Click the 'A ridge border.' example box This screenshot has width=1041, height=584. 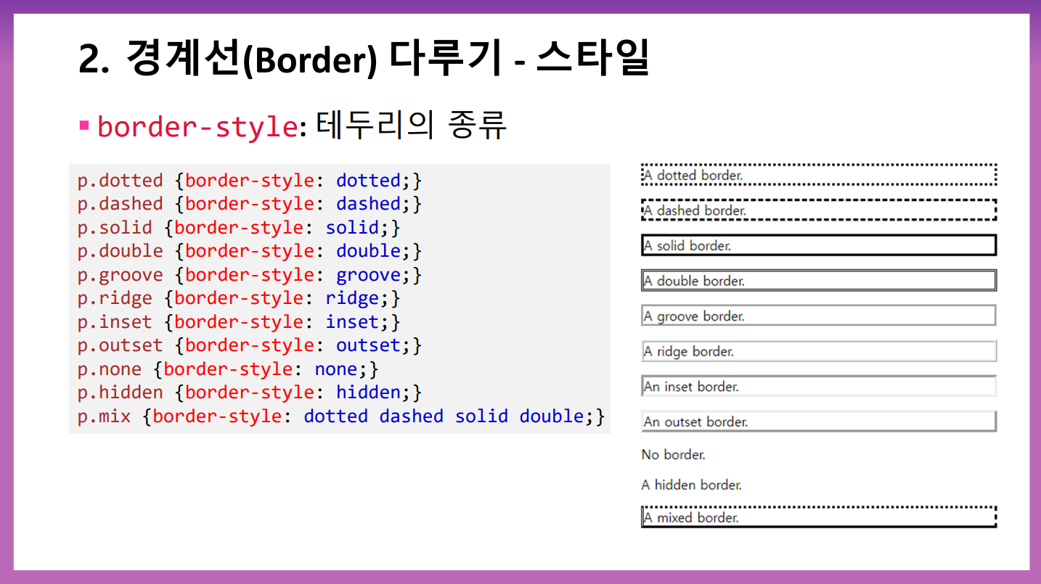[819, 351]
